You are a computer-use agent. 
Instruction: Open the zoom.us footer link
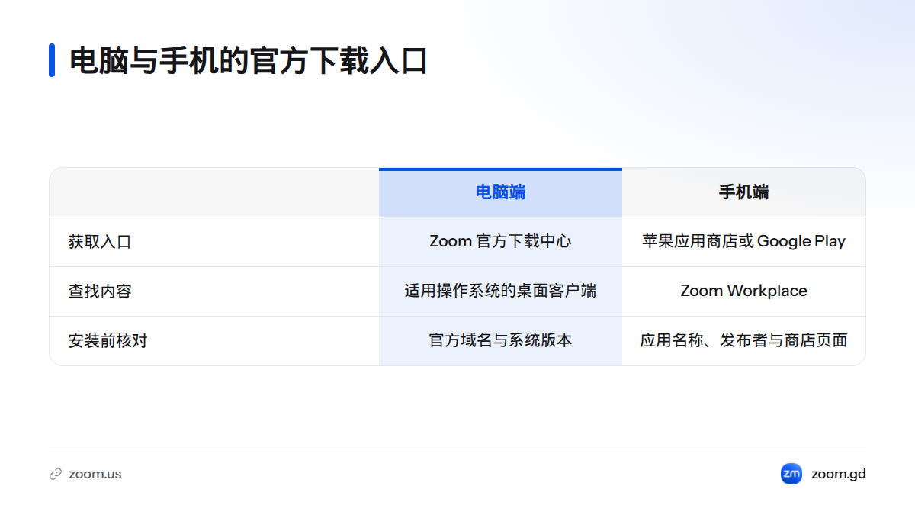pyautogui.click(x=95, y=474)
